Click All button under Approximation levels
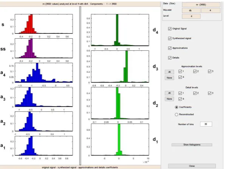 click(169, 72)
